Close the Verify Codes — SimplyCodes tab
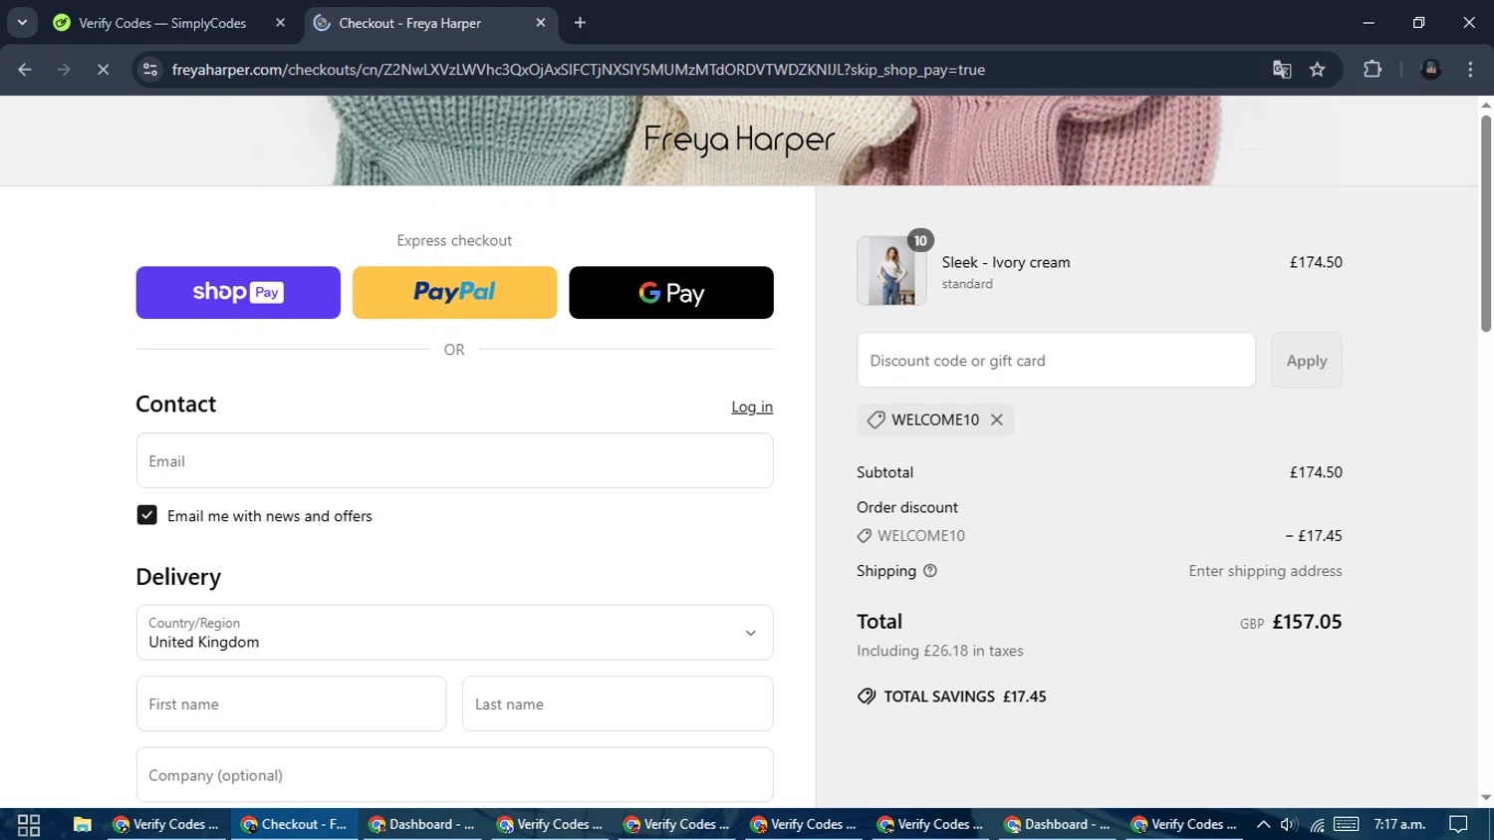This screenshot has width=1494, height=840. [x=280, y=23]
